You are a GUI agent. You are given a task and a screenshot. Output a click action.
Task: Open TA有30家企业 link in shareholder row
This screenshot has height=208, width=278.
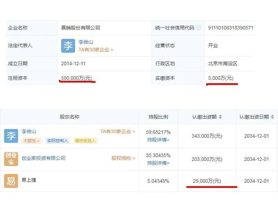click(117, 131)
